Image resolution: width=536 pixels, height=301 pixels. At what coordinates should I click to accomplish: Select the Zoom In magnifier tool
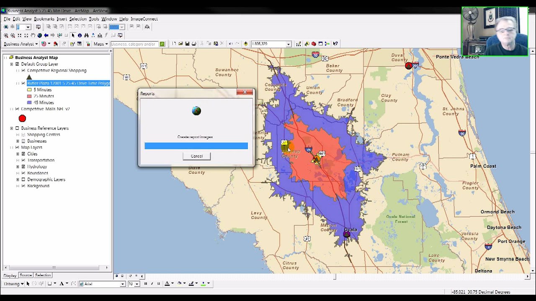coord(6,36)
